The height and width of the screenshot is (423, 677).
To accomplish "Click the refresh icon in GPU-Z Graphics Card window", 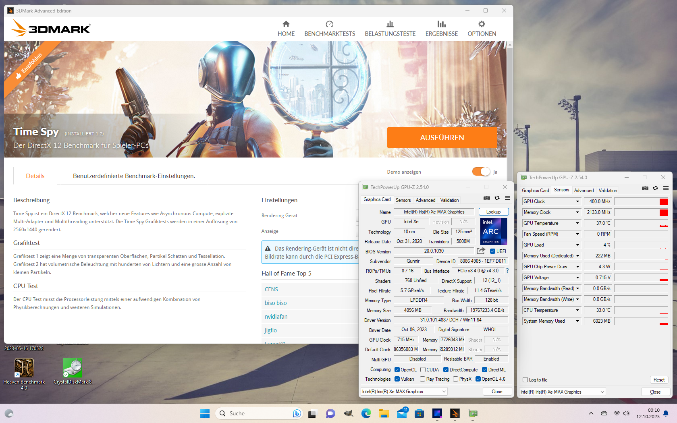I will pos(497,198).
